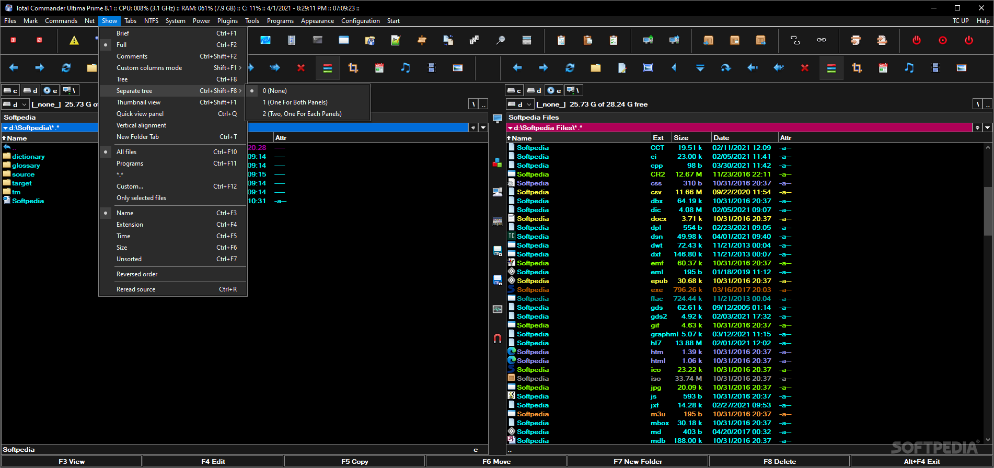Screen dimensions: 994x468
Task: Go back using left panel's blue left arrow
Action: [14, 68]
